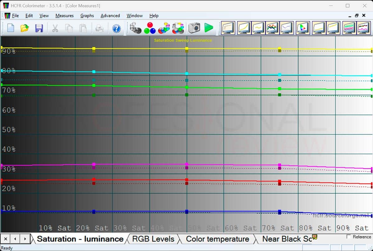Screen dimensions: 373x251
Task: Click the Saturation Sweep Luminance chart title
Action: point(183,40)
